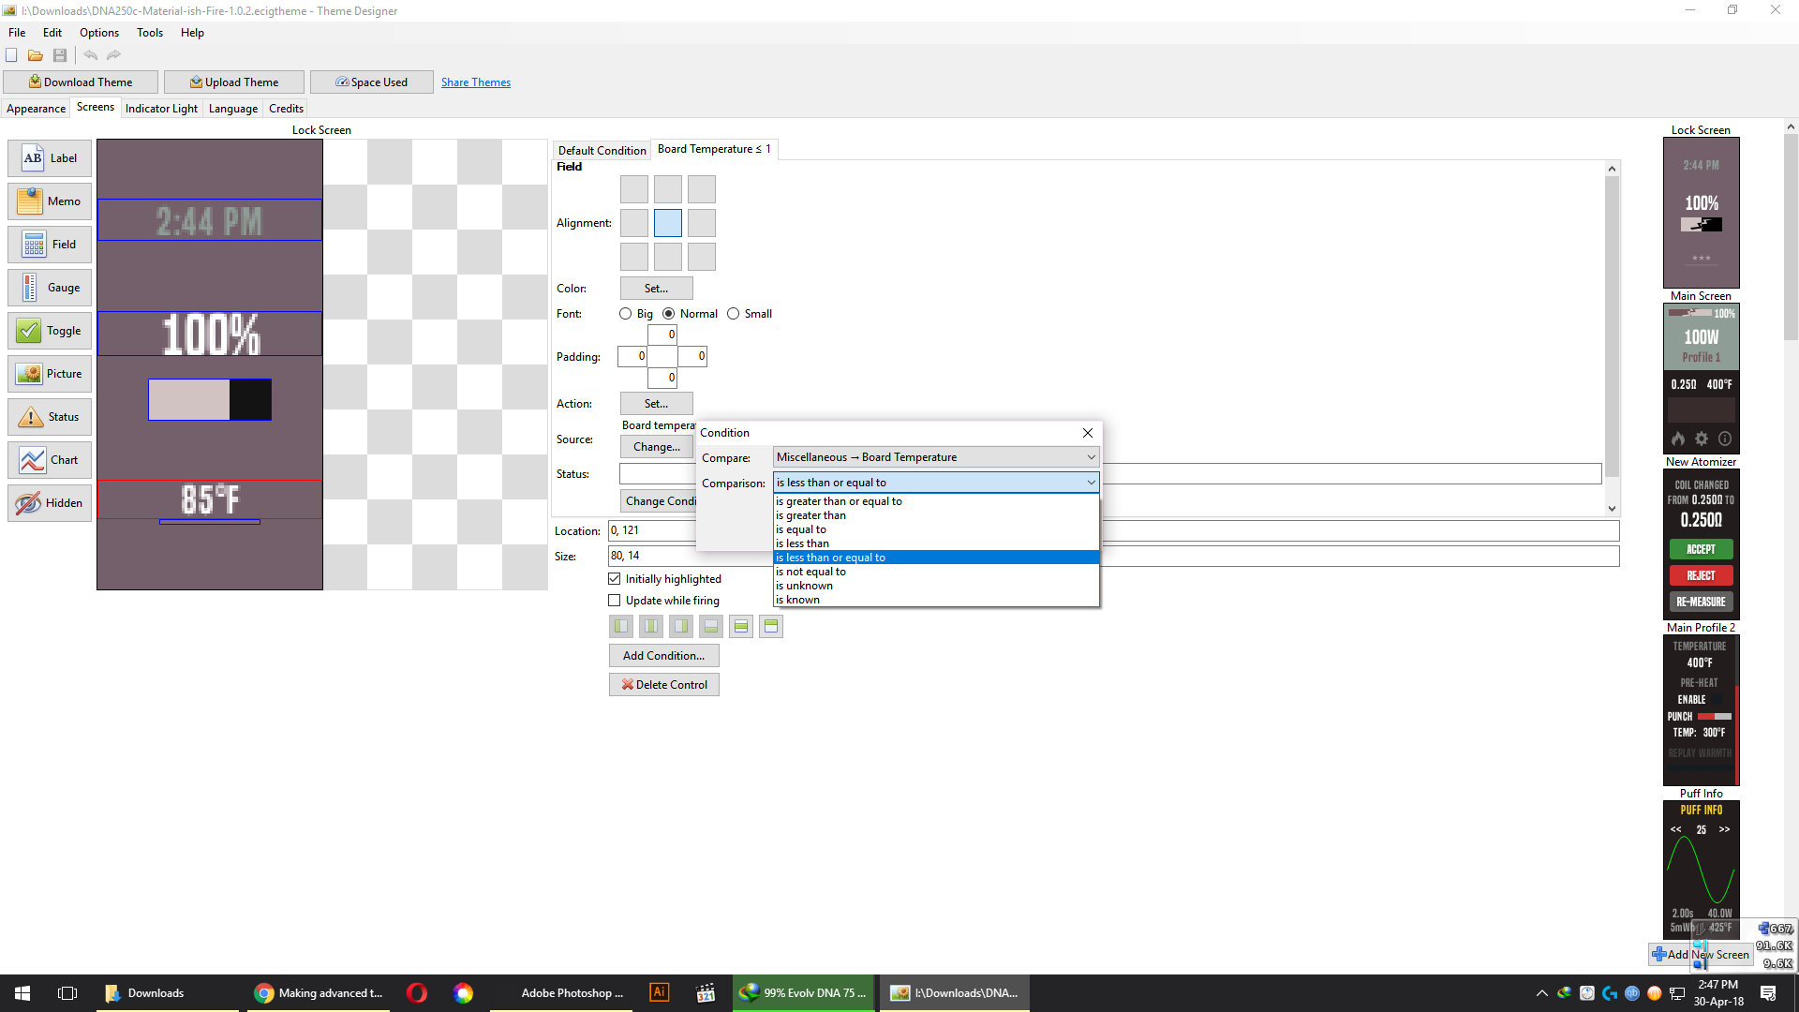Open file using folder toolbar icon
The image size is (1799, 1012).
click(x=36, y=55)
